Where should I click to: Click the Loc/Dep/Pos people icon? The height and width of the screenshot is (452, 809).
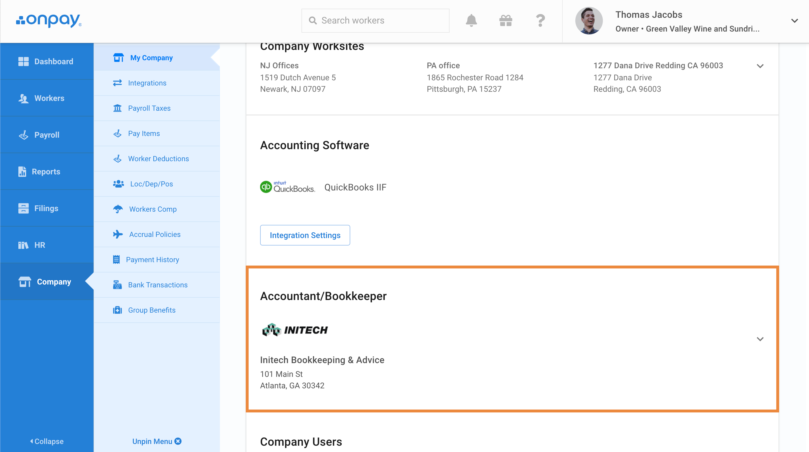coord(118,184)
